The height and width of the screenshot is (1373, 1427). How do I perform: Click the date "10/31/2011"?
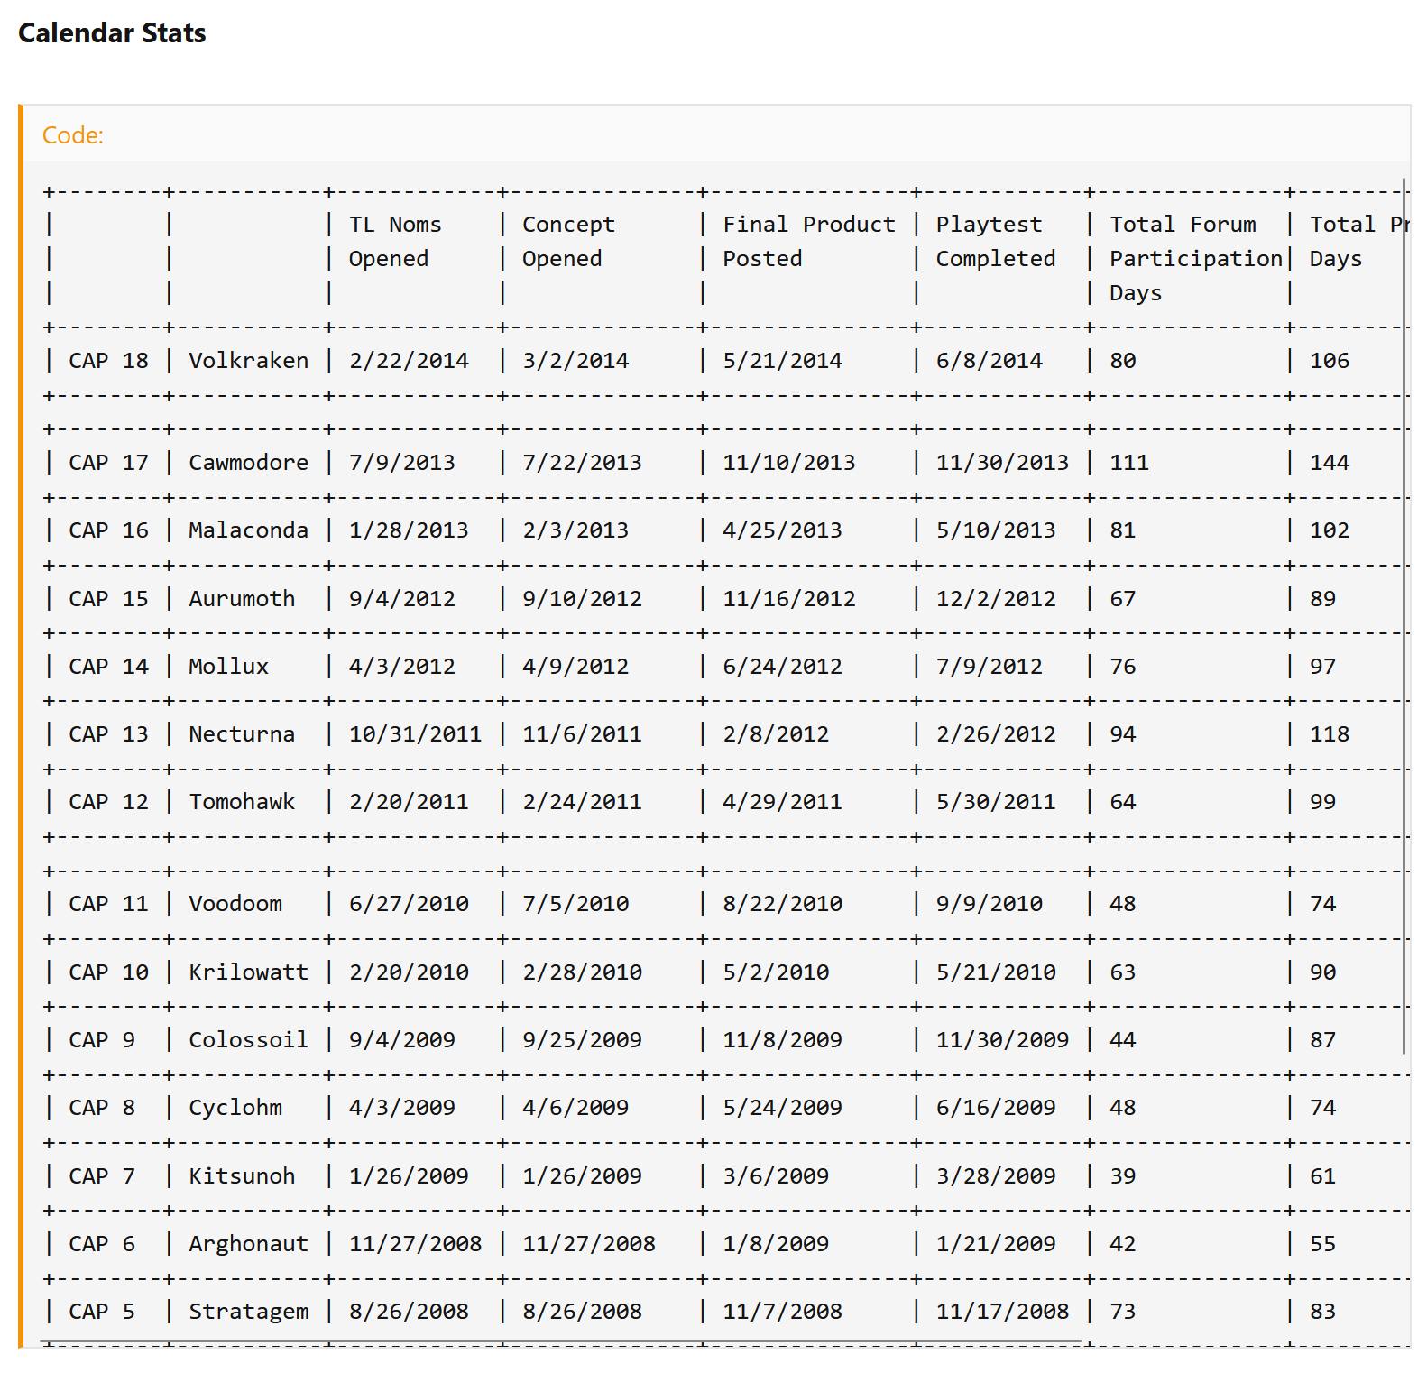tap(415, 734)
